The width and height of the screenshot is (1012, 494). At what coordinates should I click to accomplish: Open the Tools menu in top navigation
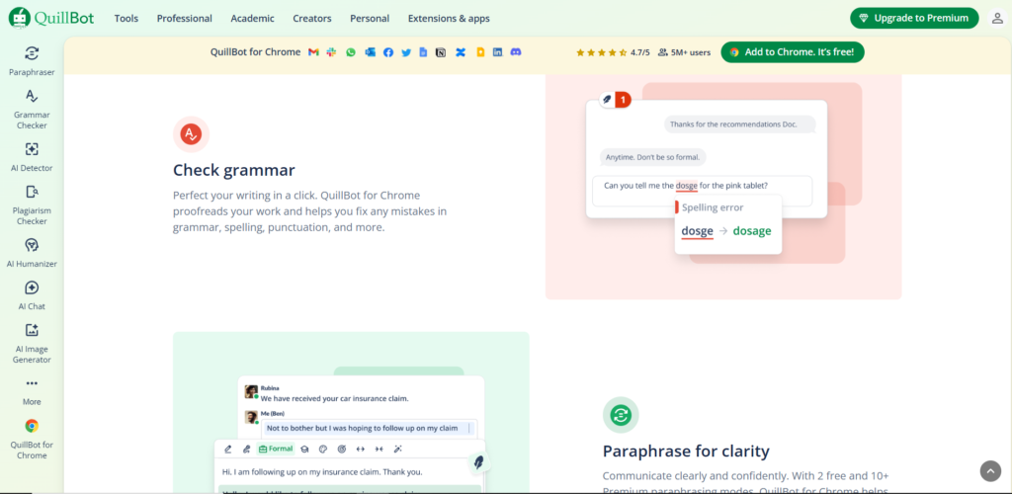(126, 19)
